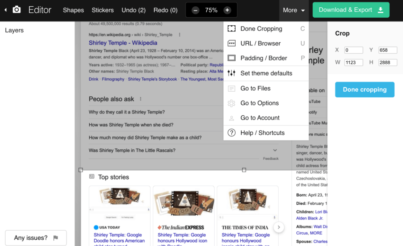Click the Go to Options gear icon
The width and height of the screenshot is (403, 246).
click(x=231, y=103)
